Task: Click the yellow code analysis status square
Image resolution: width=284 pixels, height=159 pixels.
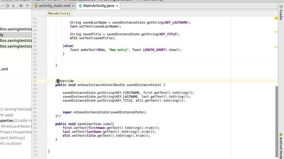Action: coord(276,18)
